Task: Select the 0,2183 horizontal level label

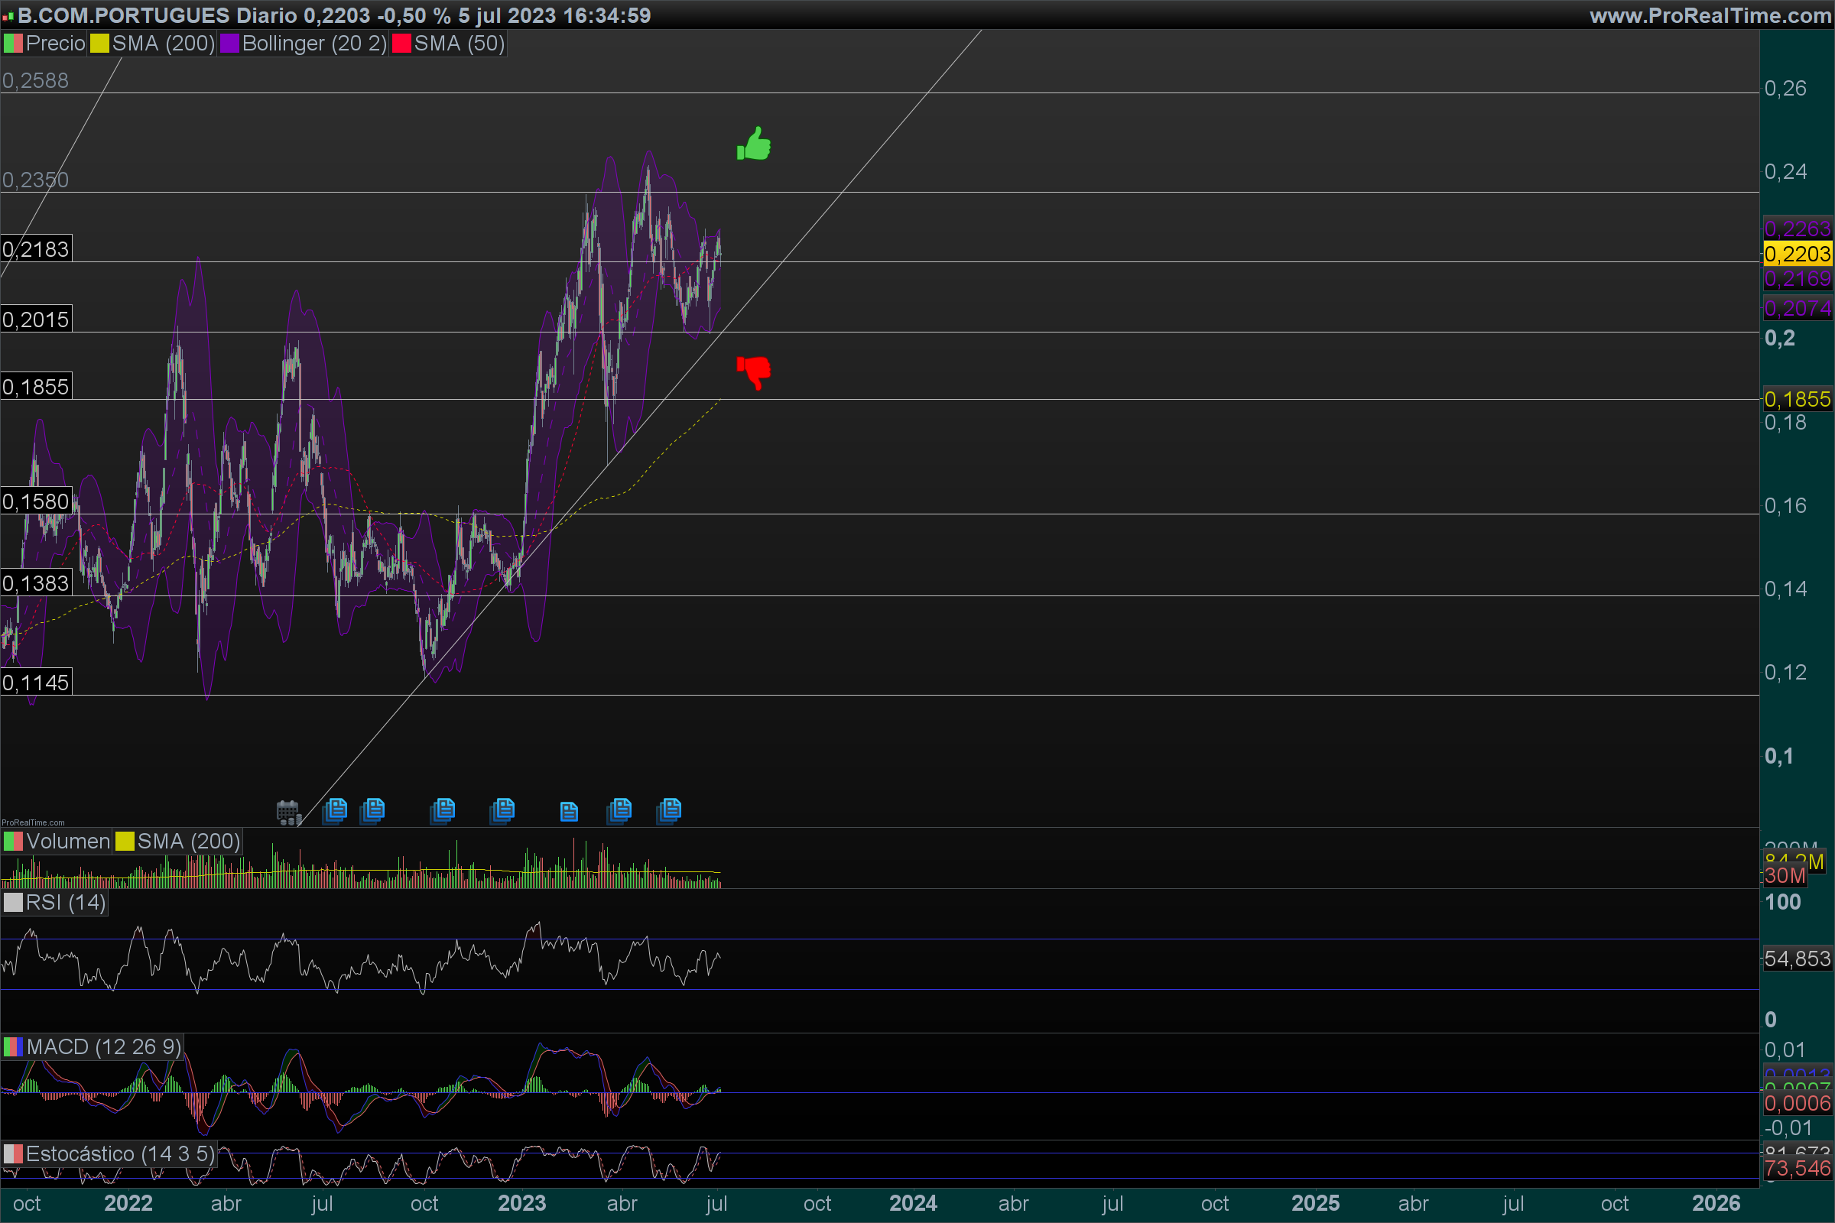Action: pyautogui.click(x=36, y=250)
